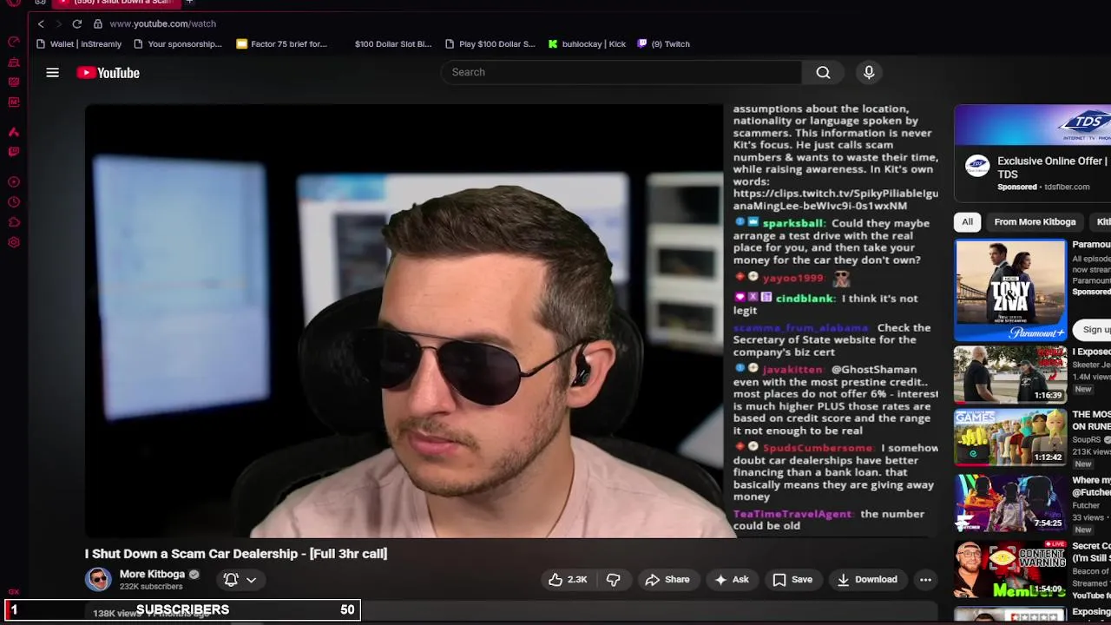1111x625 pixels.
Task: Open the (9) Twitch bookmark
Action: point(664,43)
